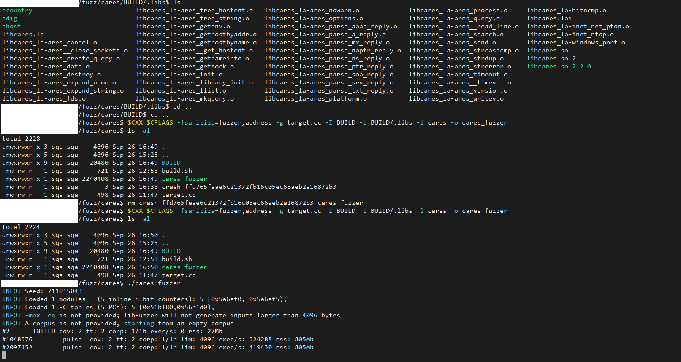
Task: Click libcares_la-ares__timeval.o
Action: 460,82
